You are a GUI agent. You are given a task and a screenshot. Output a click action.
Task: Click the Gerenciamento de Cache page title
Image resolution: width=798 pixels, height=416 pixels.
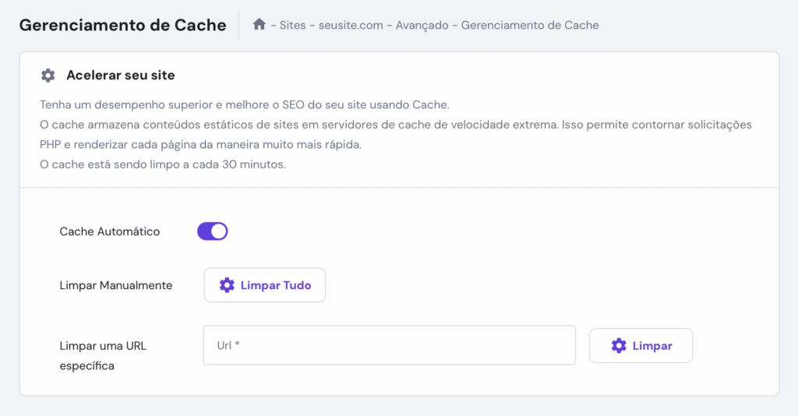point(122,25)
